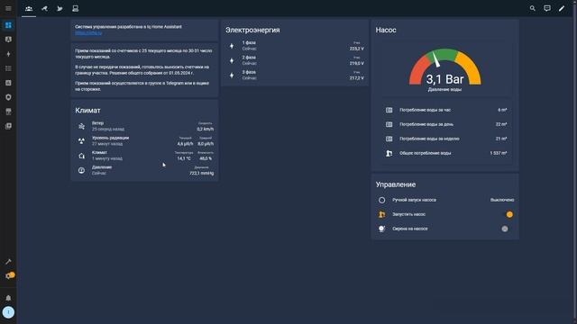Click the wind speed 0,2 km/h value
Viewport: 577px width, 324px height.
pyautogui.click(x=205, y=130)
